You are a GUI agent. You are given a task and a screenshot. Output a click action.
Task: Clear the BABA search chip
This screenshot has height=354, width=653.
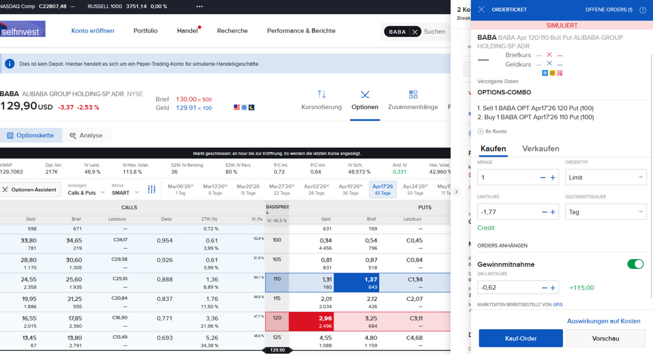point(415,32)
